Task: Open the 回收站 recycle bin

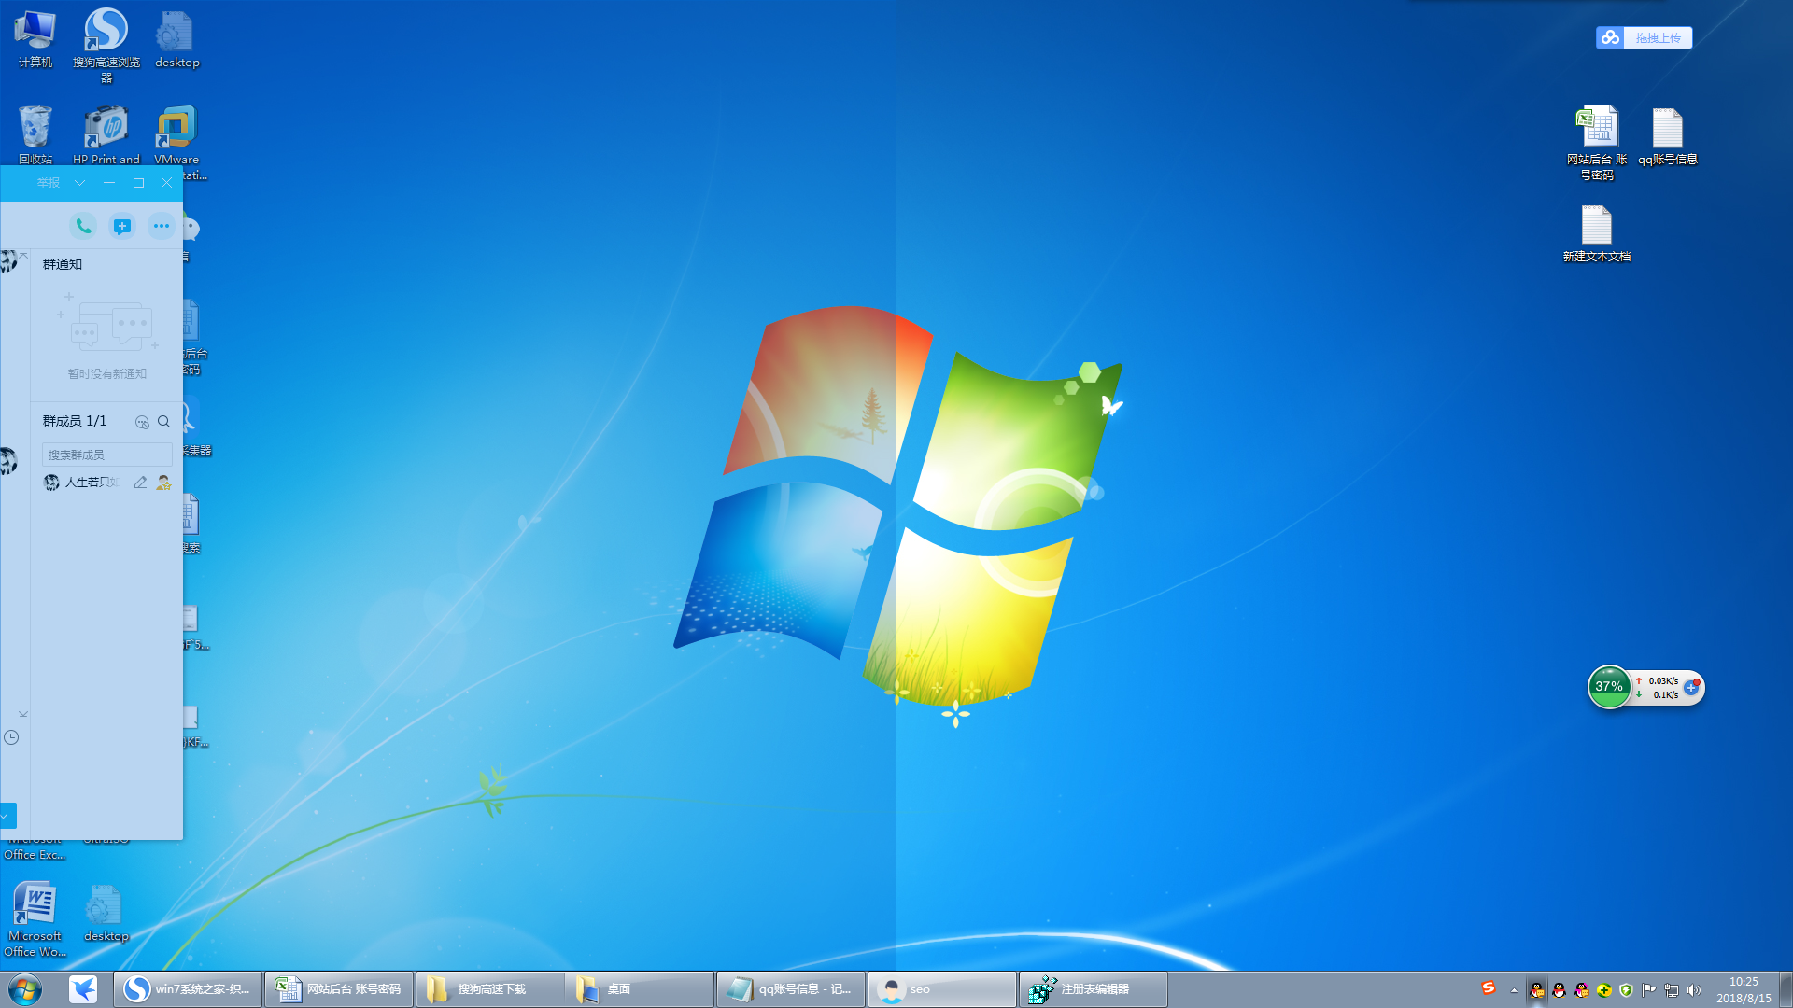Action: pos(35,135)
